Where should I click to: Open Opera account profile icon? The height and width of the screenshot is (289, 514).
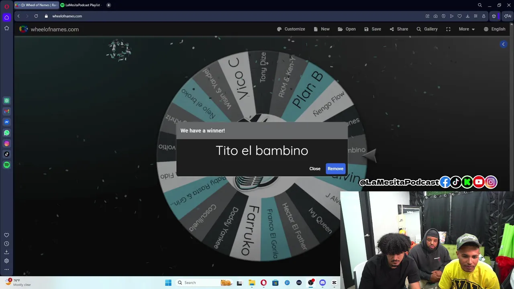(484, 16)
